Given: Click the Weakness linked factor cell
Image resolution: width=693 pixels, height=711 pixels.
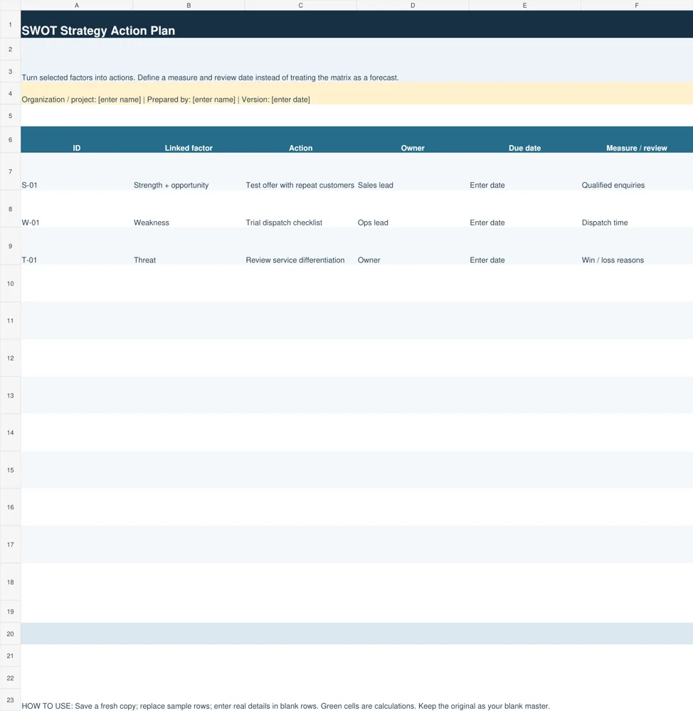Looking at the screenshot, I should pos(189,209).
